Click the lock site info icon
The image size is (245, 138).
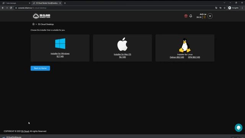[x=16, y=8]
